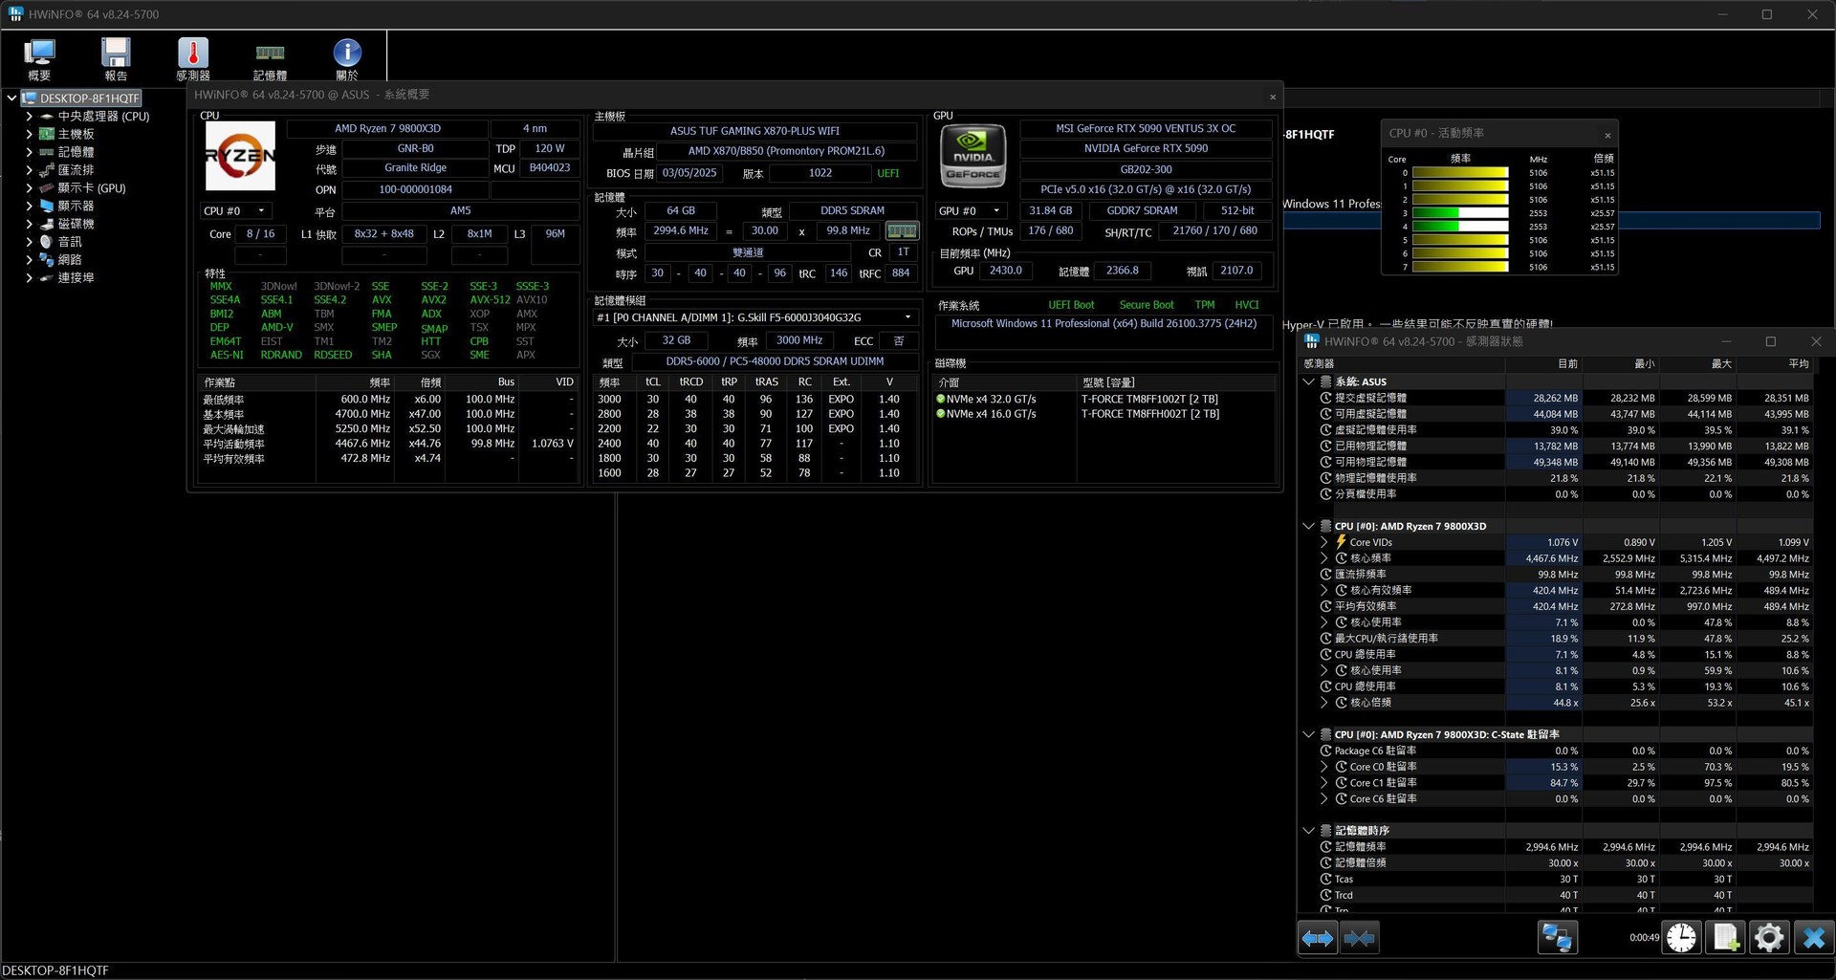Expand the Core VIDs sensor row
Screen dimensions: 1836x980
1324,542
